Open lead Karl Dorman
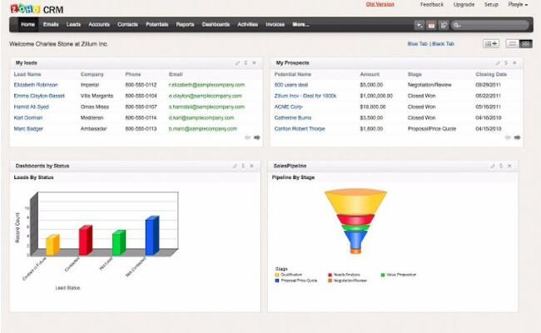541x333 pixels. (x=28, y=118)
